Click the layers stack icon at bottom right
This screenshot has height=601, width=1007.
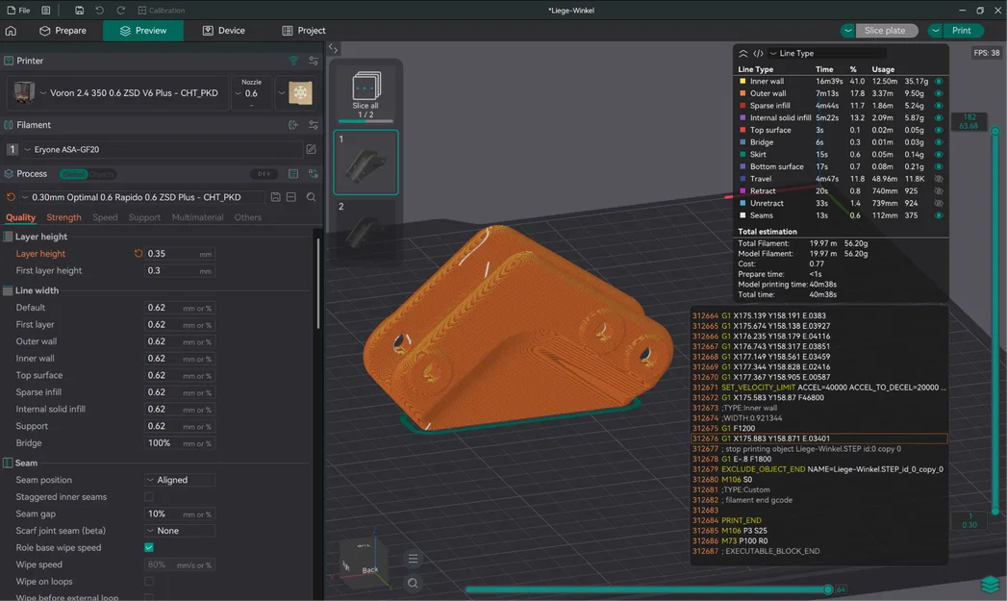click(x=990, y=584)
